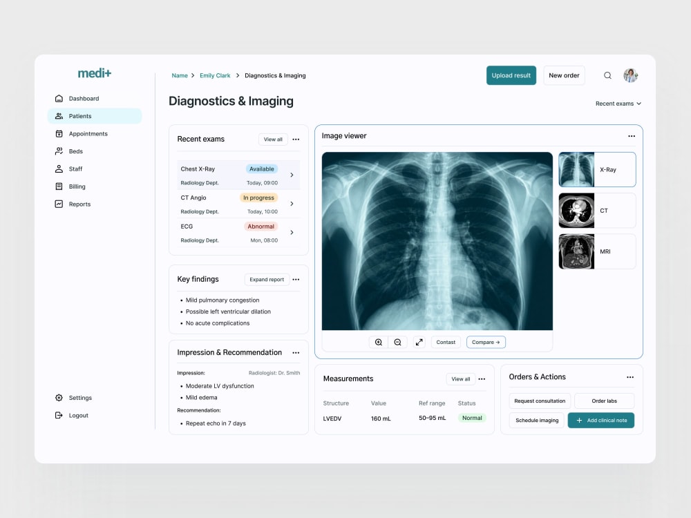Click the New order button
The width and height of the screenshot is (691, 518).
coord(564,75)
